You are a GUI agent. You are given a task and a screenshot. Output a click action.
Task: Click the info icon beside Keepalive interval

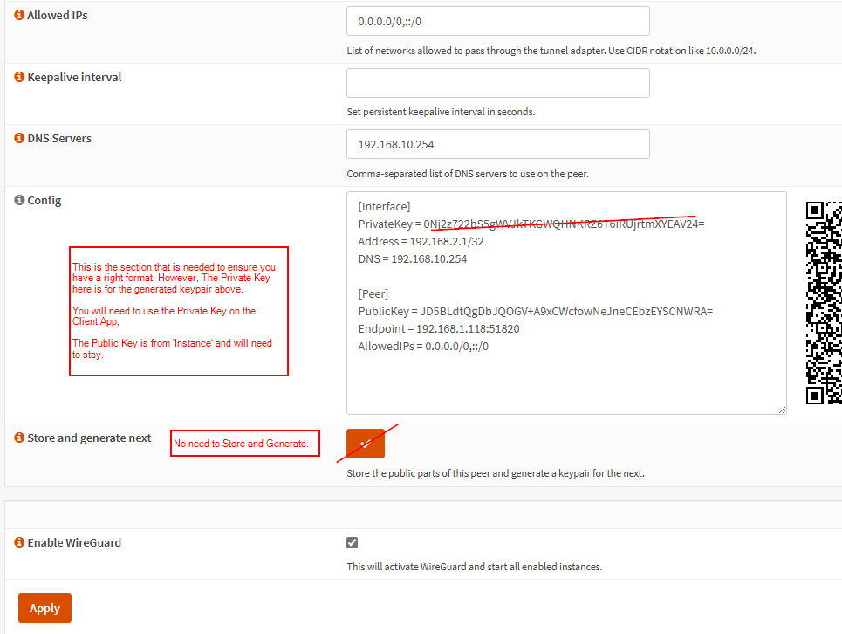click(x=19, y=78)
